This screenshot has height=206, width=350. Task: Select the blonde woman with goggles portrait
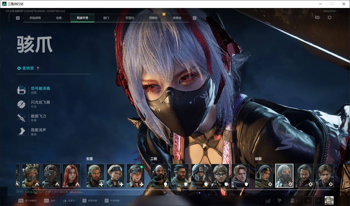click(115, 176)
